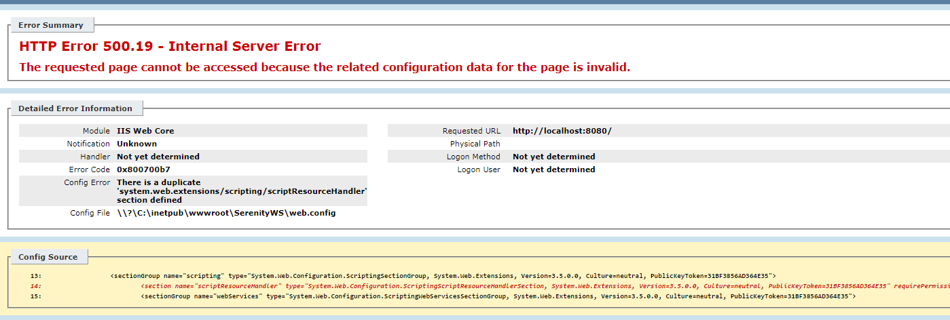Select the "HTTP Error 500.19 - Internal Server Error" heading

pos(170,47)
